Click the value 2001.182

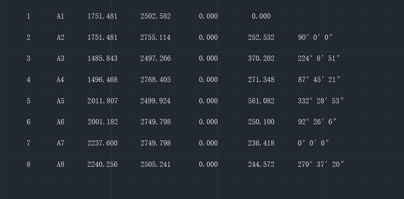click(102, 122)
